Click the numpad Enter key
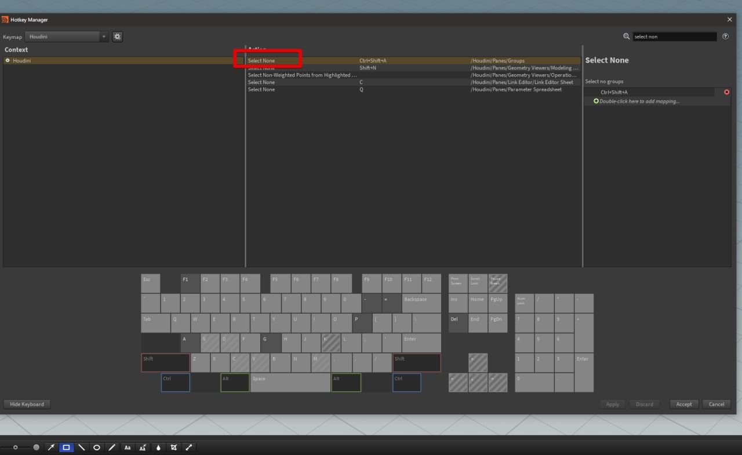Viewport: 742px width, 455px height. tap(584, 373)
